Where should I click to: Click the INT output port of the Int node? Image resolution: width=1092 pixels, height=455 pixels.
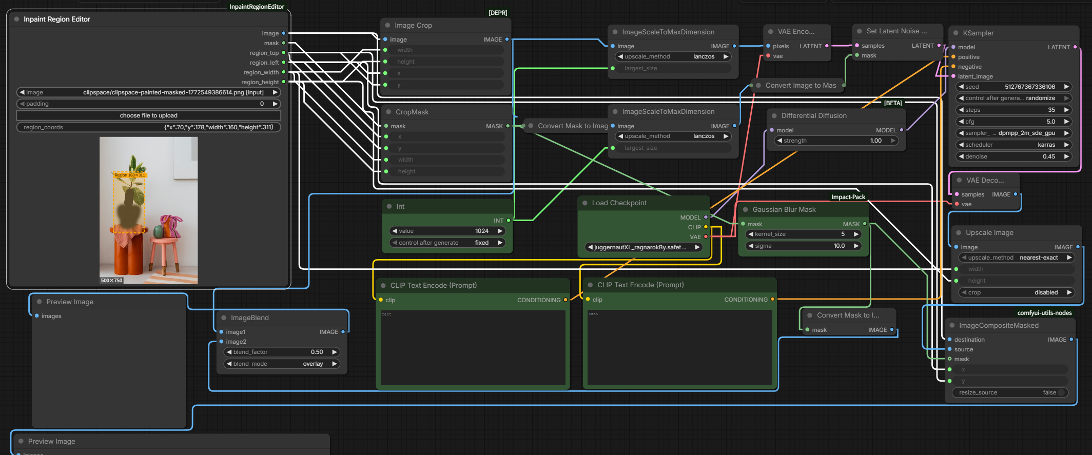[509, 221]
